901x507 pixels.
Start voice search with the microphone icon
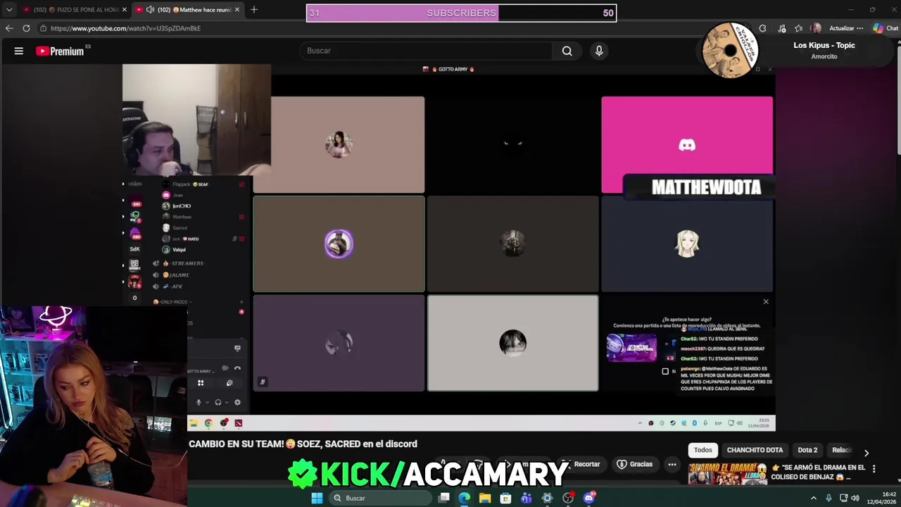pos(599,51)
